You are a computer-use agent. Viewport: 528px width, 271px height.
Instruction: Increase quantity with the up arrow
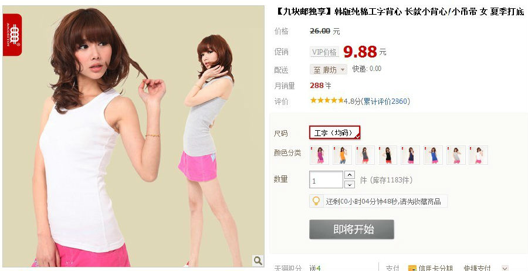(x=350, y=175)
